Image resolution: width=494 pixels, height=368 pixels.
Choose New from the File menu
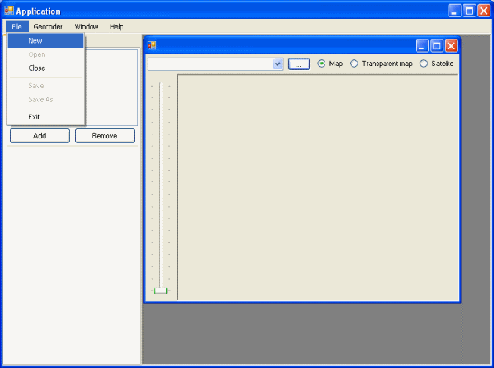35,41
